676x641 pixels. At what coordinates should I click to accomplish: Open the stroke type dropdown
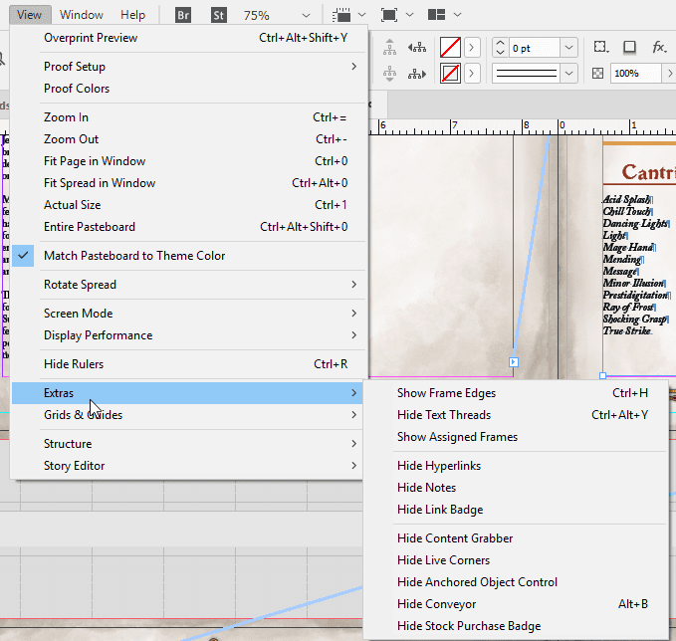[569, 74]
